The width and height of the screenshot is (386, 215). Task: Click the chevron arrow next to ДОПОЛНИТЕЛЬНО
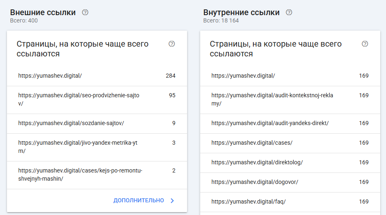coord(172,201)
